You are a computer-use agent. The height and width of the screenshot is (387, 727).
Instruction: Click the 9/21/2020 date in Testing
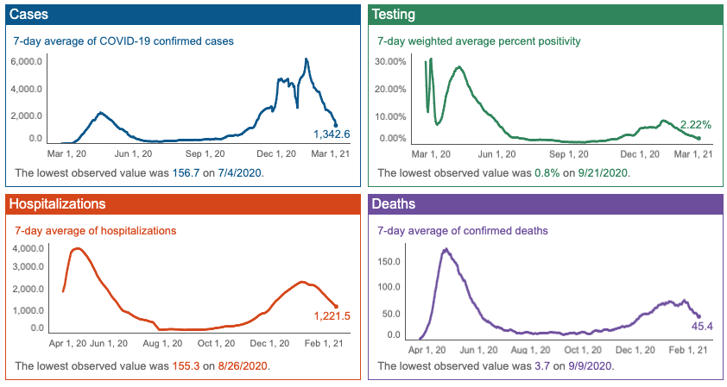pos(603,173)
